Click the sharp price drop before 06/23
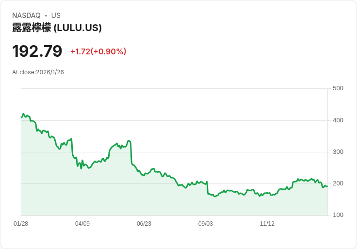The image size is (357, 249). coord(131,152)
